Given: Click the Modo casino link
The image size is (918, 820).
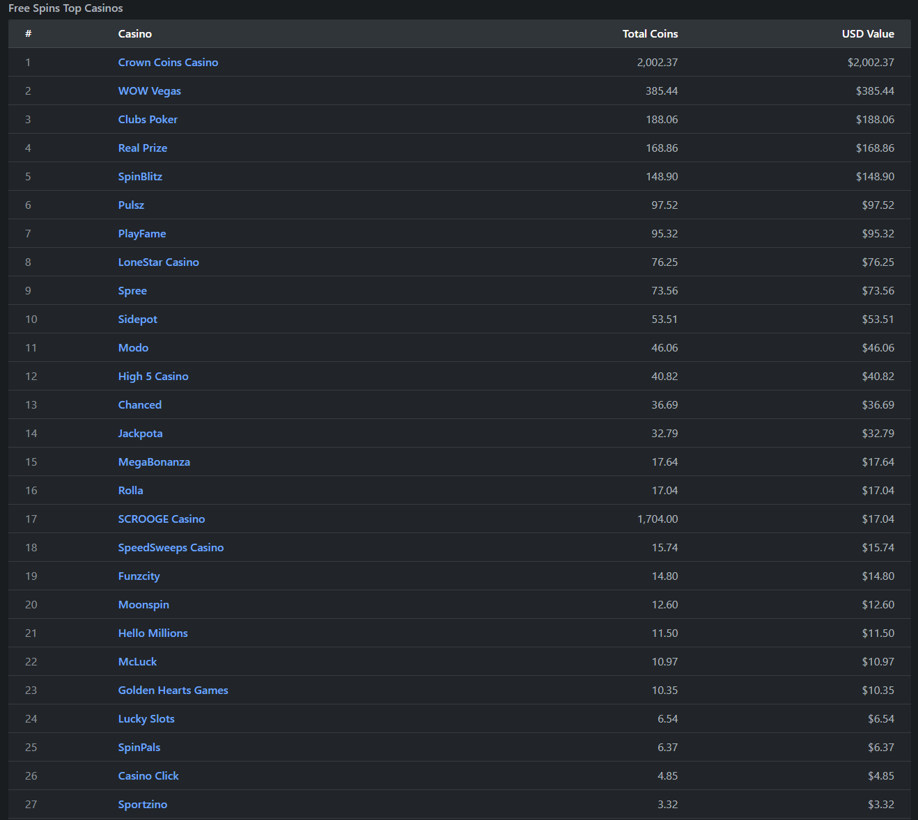Looking at the screenshot, I should (133, 347).
